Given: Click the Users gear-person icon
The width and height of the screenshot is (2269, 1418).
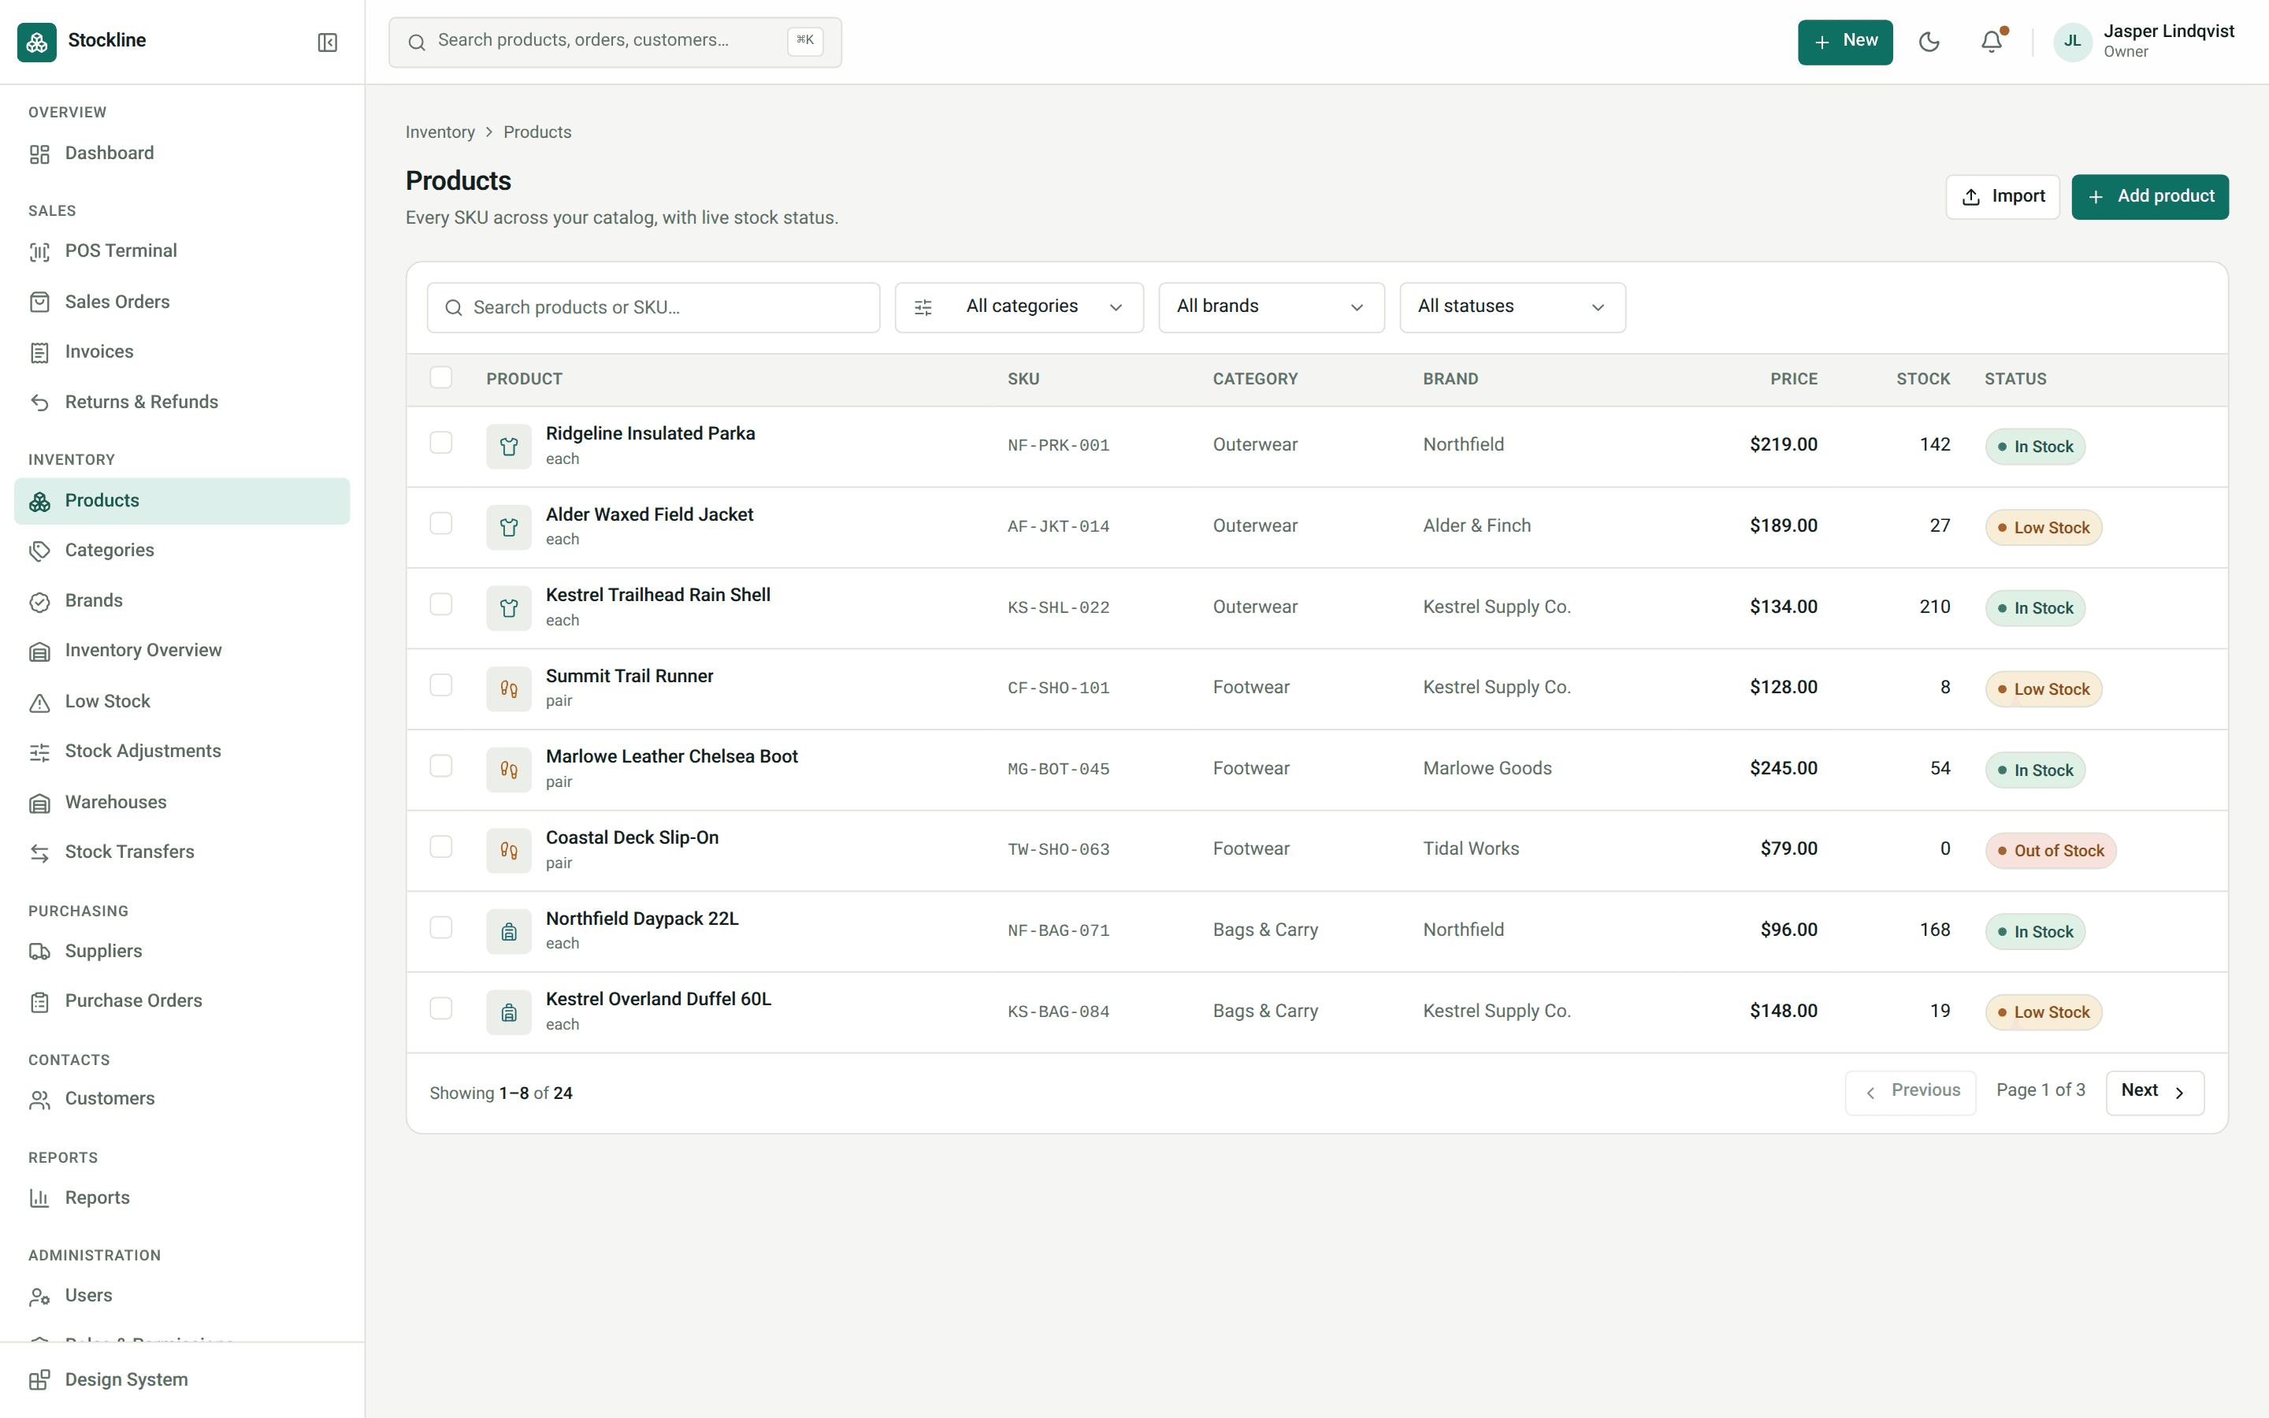Looking at the screenshot, I should point(39,1296).
